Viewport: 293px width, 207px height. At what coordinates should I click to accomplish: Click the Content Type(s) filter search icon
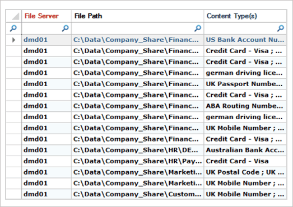[x=281, y=29]
